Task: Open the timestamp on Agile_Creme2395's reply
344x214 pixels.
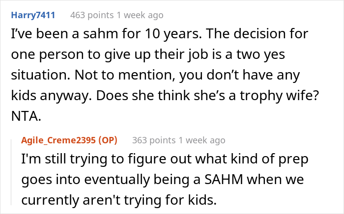Action: pyautogui.click(x=201, y=140)
